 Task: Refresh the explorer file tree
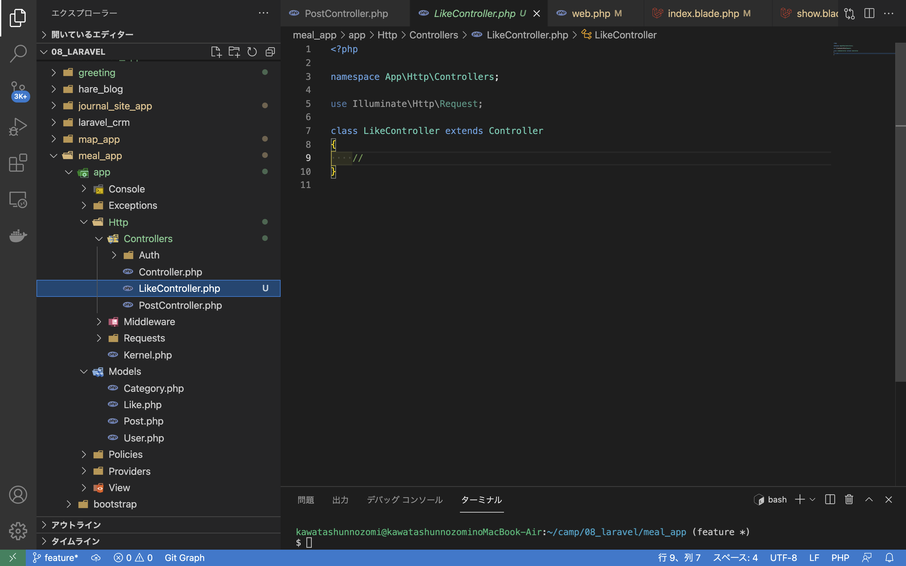click(252, 52)
